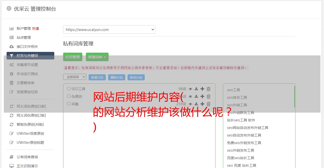The image size is (324, 168).
Task: Select keyword seo排名工具
Action: (237, 97)
